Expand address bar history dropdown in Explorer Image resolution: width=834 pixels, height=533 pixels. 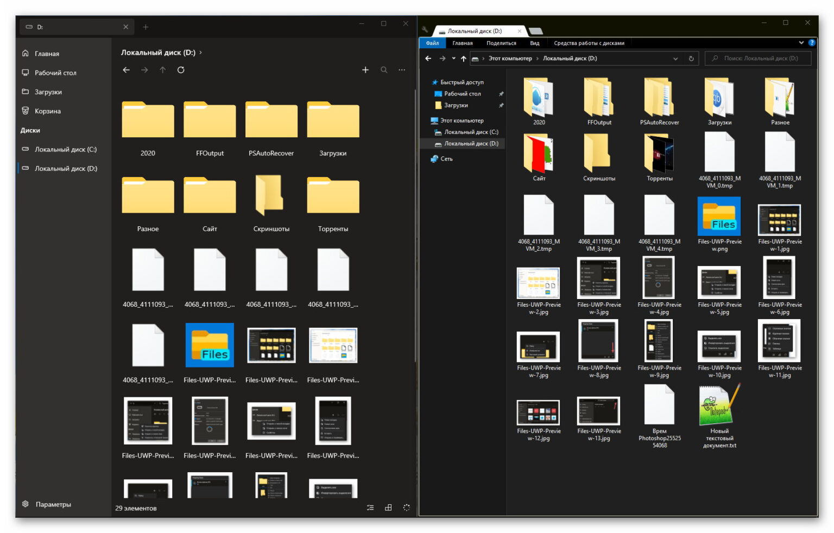coord(675,59)
